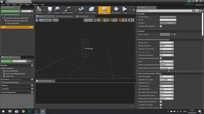Open variable Category dropdown
This screenshot has width=204, height=114.
coord(168,23)
